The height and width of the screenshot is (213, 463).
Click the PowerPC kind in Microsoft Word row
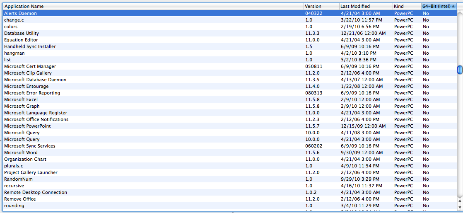pyautogui.click(x=403, y=152)
